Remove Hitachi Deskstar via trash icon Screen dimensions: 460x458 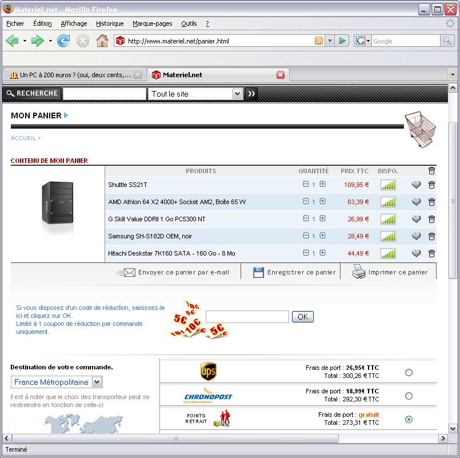(x=431, y=253)
